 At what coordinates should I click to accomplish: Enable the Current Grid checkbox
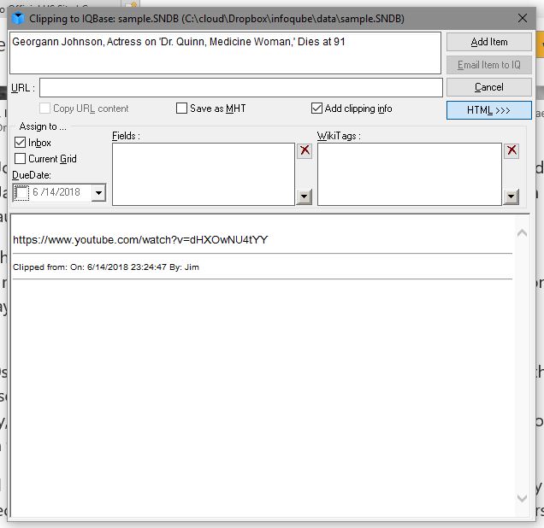(21, 158)
